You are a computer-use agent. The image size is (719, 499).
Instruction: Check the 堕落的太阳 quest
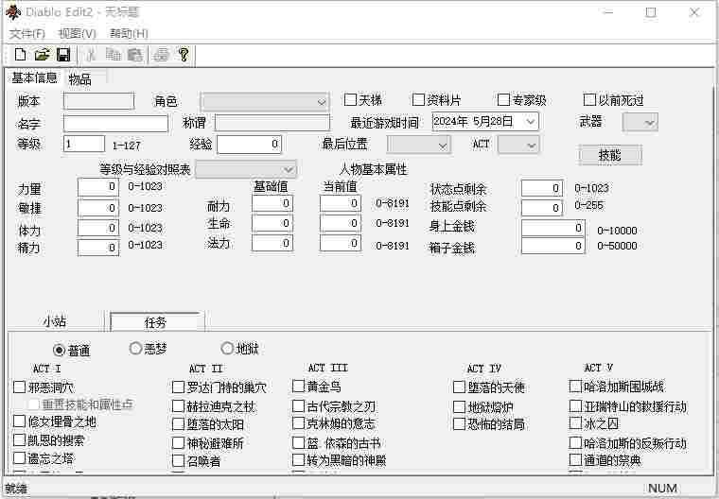tap(178, 423)
